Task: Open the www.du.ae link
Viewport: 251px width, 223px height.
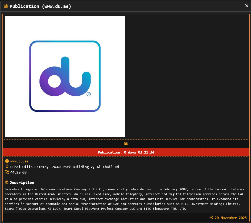Action: coord(19,161)
